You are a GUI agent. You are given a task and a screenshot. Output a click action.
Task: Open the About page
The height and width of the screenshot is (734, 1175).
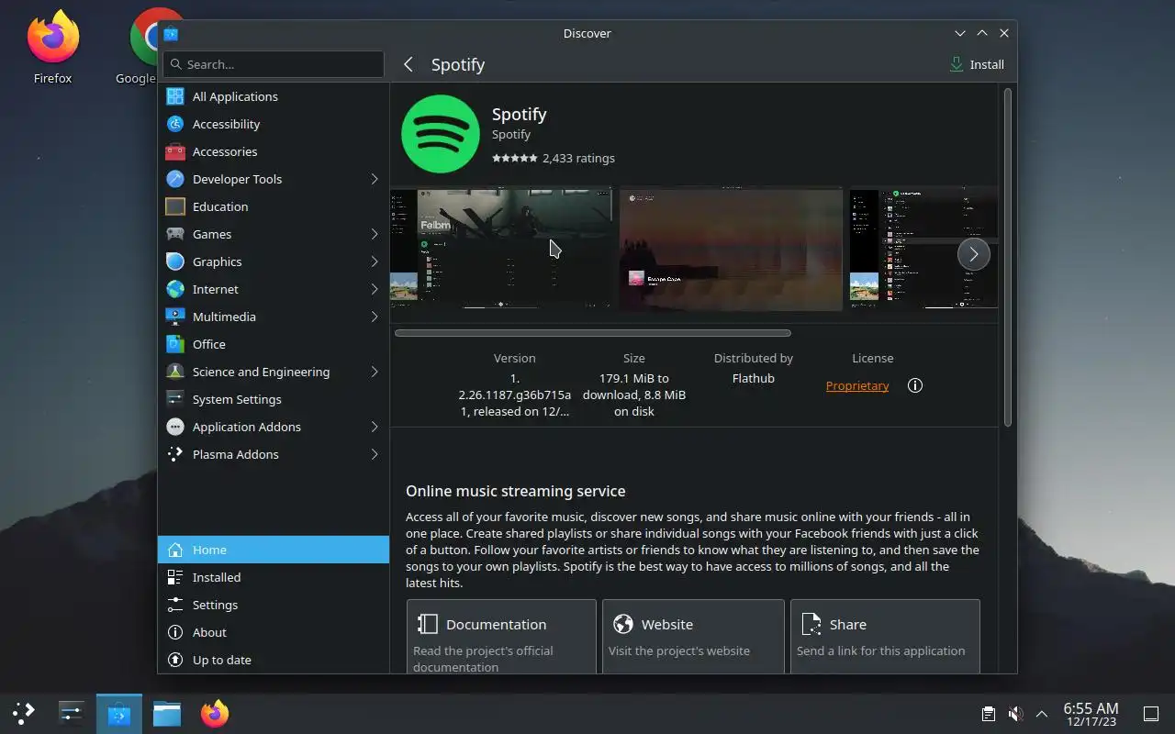tap(274, 632)
